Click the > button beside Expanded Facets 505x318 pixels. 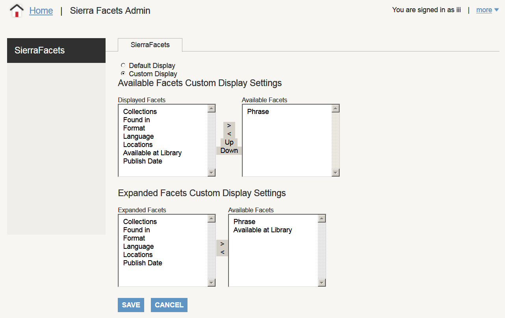click(222, 244)
